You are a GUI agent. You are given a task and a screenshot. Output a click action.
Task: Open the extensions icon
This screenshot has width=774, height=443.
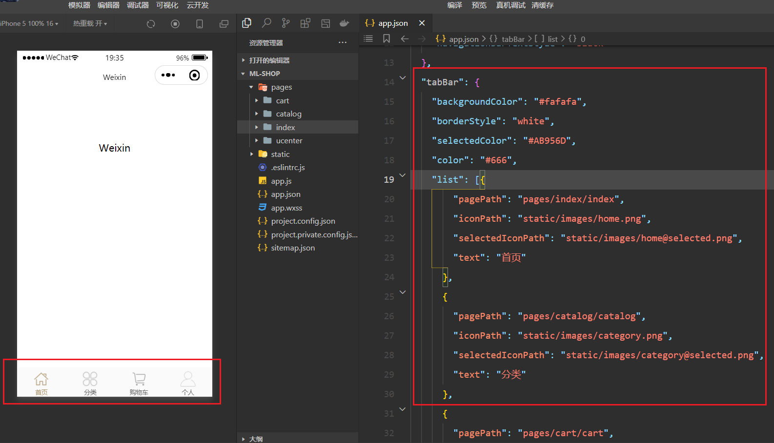pos(306,23)
